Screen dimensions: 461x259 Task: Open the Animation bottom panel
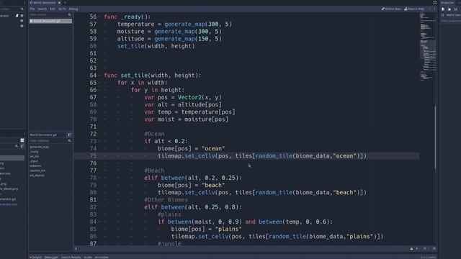[102, 258]
